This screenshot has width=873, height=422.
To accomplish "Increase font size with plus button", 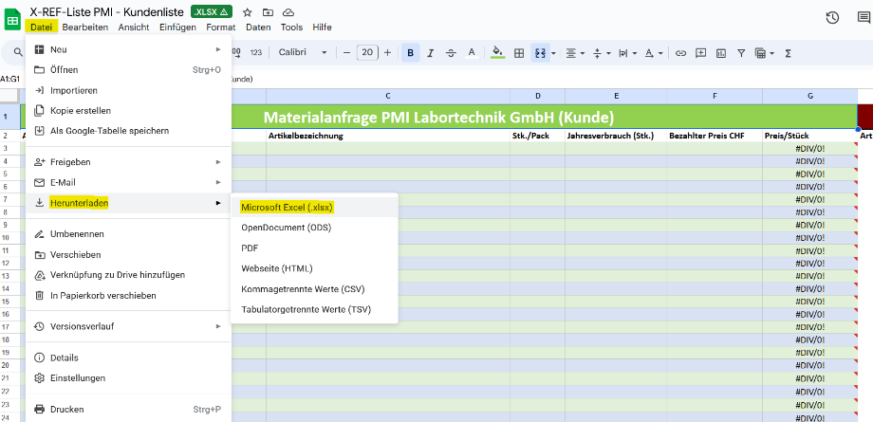I will [387, 53].
